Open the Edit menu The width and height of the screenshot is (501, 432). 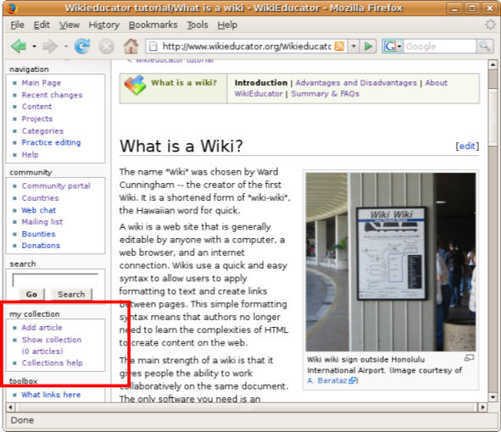point(42,25)
